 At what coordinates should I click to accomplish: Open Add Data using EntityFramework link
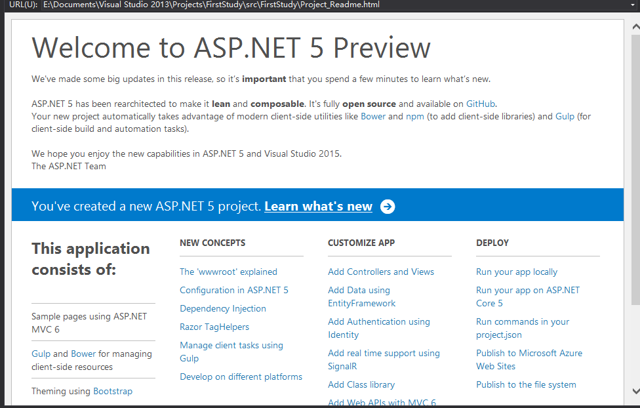[361, 296]
